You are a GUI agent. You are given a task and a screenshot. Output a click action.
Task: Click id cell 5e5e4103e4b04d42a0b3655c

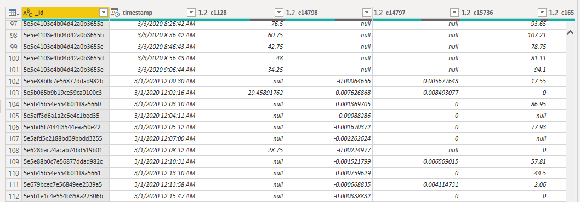point(63,47)
